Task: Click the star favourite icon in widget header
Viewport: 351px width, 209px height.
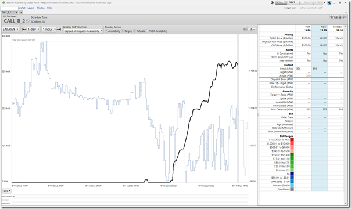Action: [x=332, y=17]
